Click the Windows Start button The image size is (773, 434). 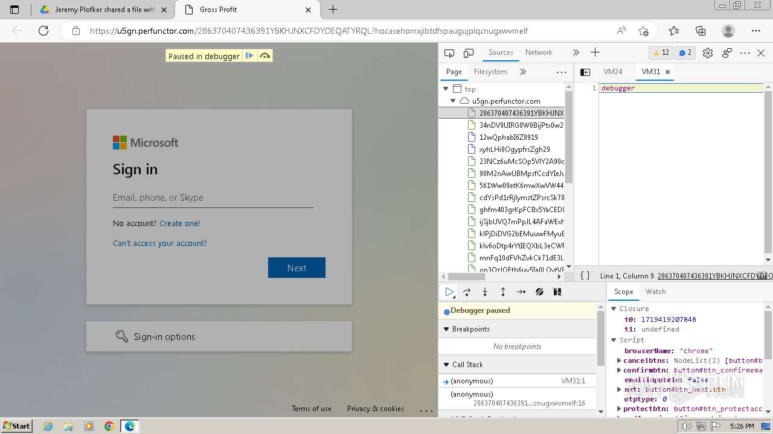pos(16,426)
